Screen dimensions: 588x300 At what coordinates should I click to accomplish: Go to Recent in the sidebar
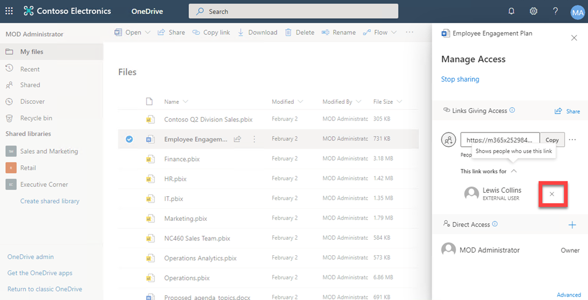click(x=30, y=69)
